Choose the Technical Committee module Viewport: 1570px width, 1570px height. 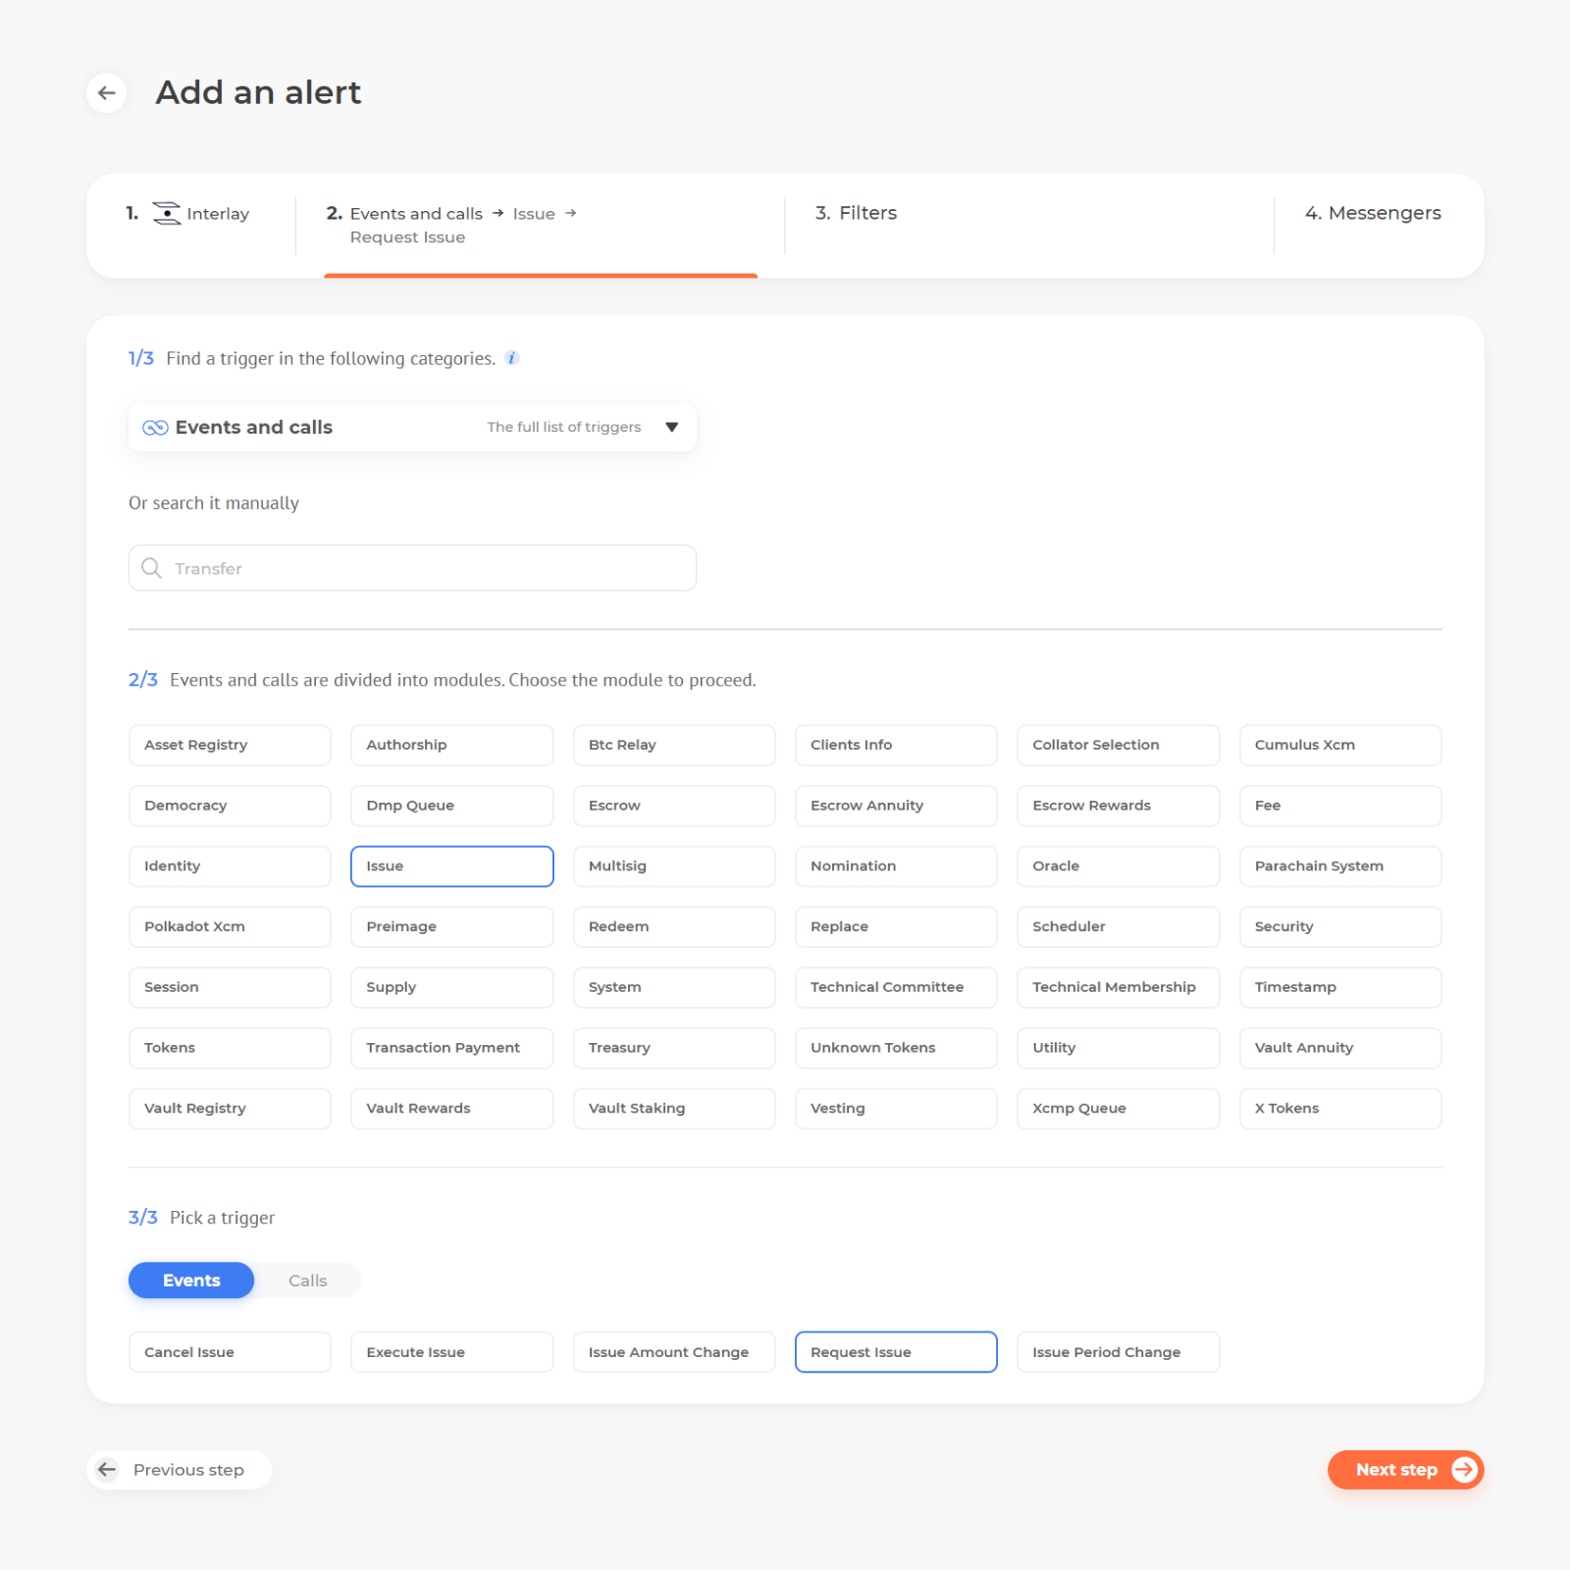click(895, 987)
